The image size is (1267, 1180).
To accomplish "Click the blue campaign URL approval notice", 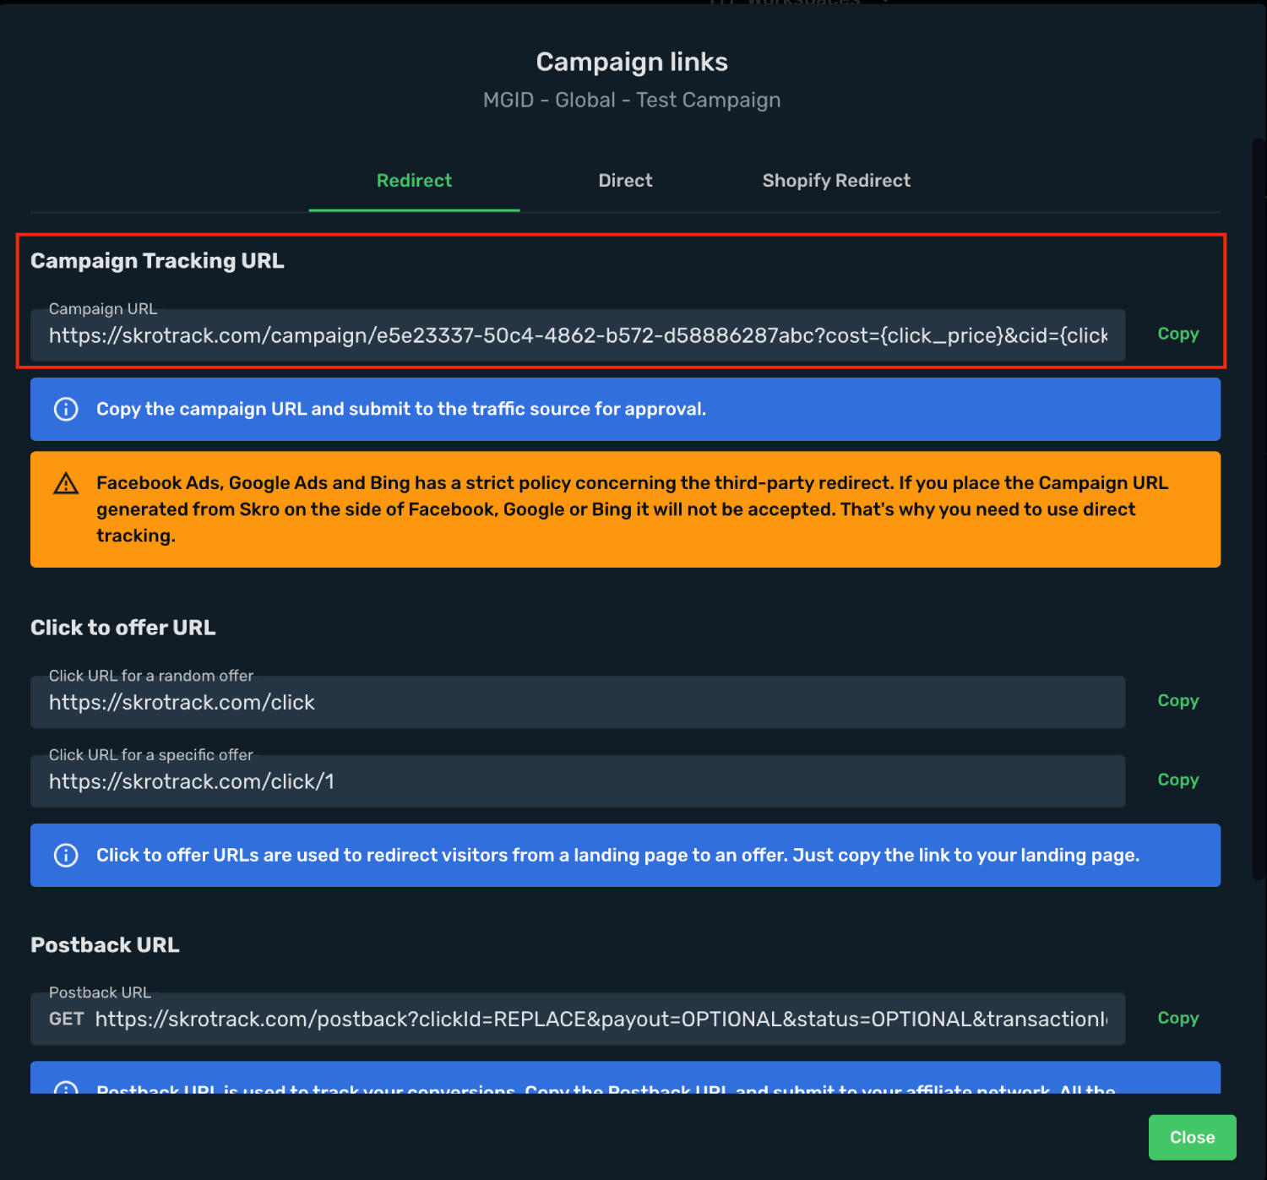I will pos(625,409).
